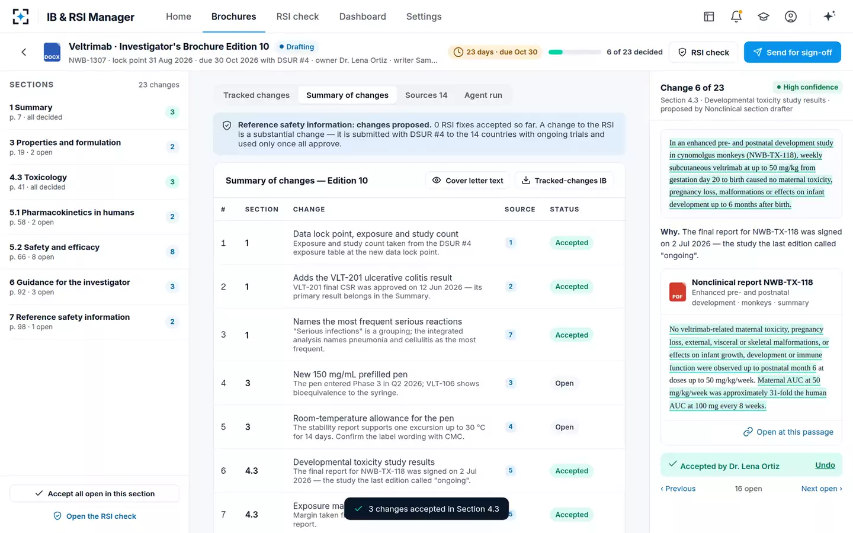
Task: Open the RSI check link in sidebar
Action: tap(95, 516)
